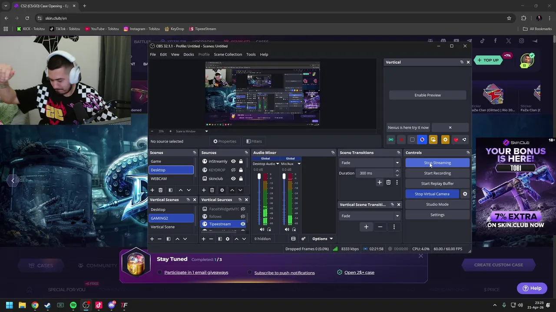Screen dimensions: 556x312
Task: Open Desktop Audio dropdown menu
Action: click(x=278, y=164)
